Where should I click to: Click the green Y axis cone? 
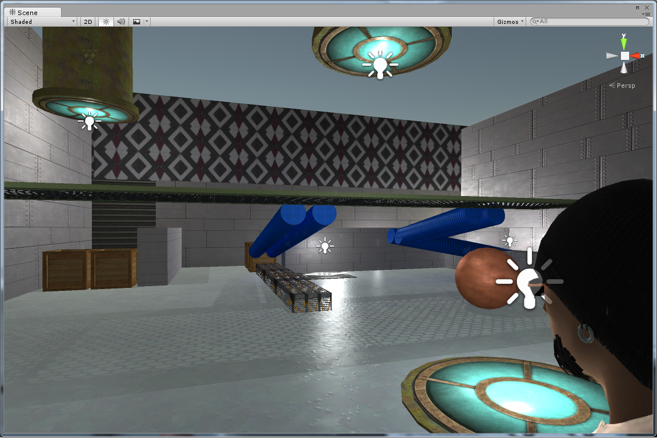pos(624,42)
